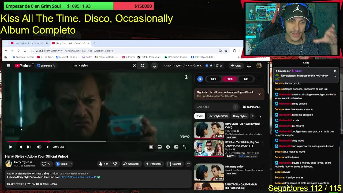Image resolution: width=343 pixels, height=193 pixels.
Task: Open Harry Styles channel avatar
Action: click(x=9, y=164)
